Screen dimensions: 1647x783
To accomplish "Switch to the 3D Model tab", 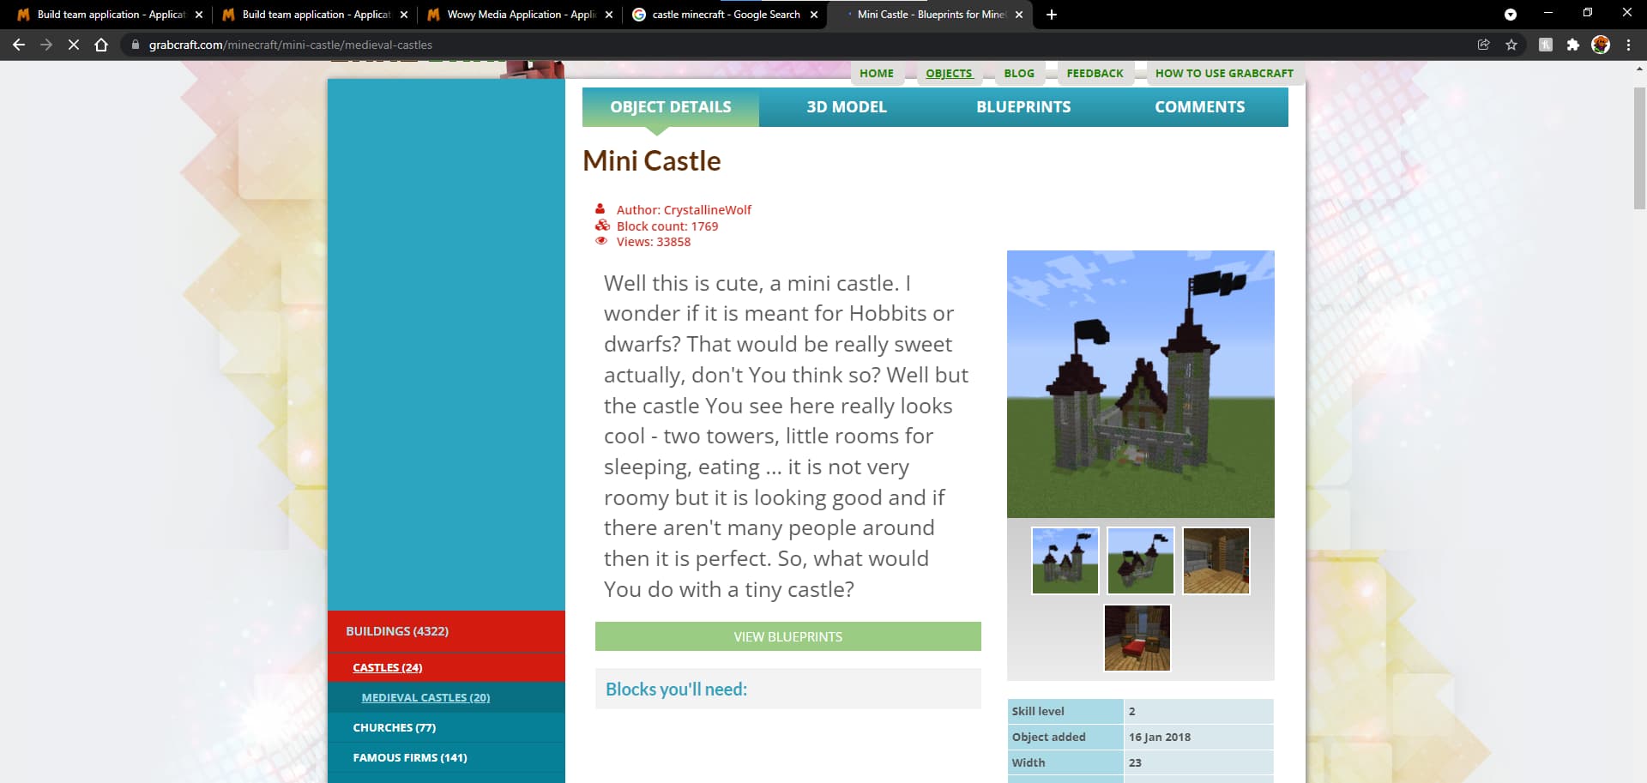I will coord(846,107).
